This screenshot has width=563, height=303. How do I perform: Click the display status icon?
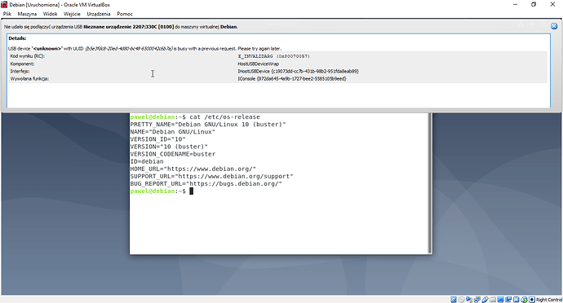[500, 300]
